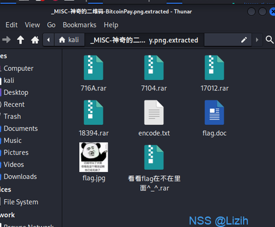Open Desktop in the sidebar

coord(16,93)
